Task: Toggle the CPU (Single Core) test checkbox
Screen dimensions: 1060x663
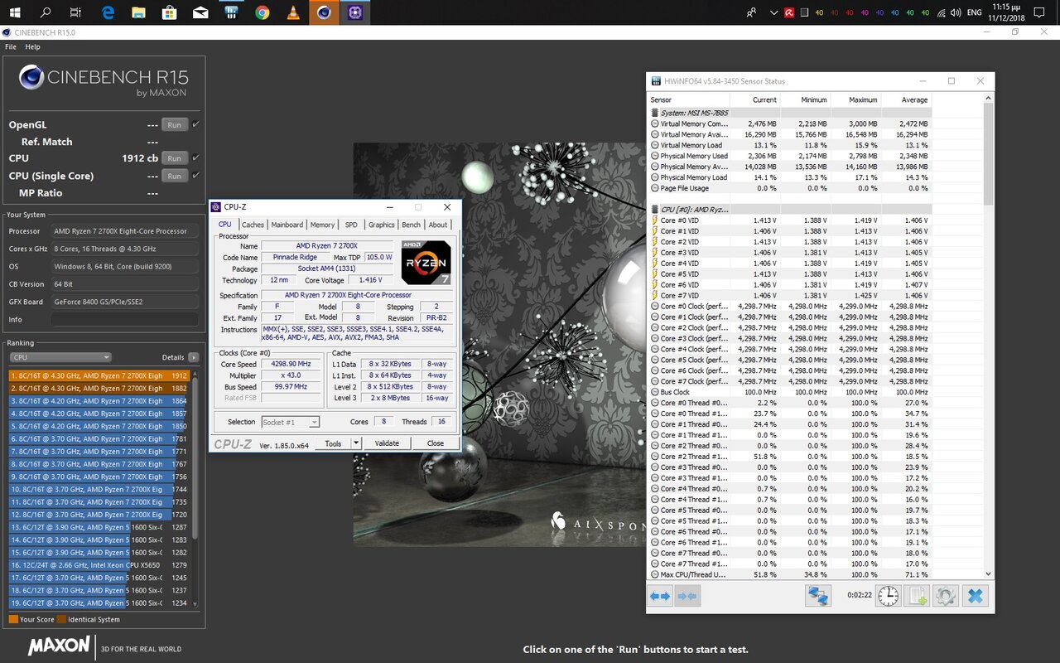Action: 195,175
